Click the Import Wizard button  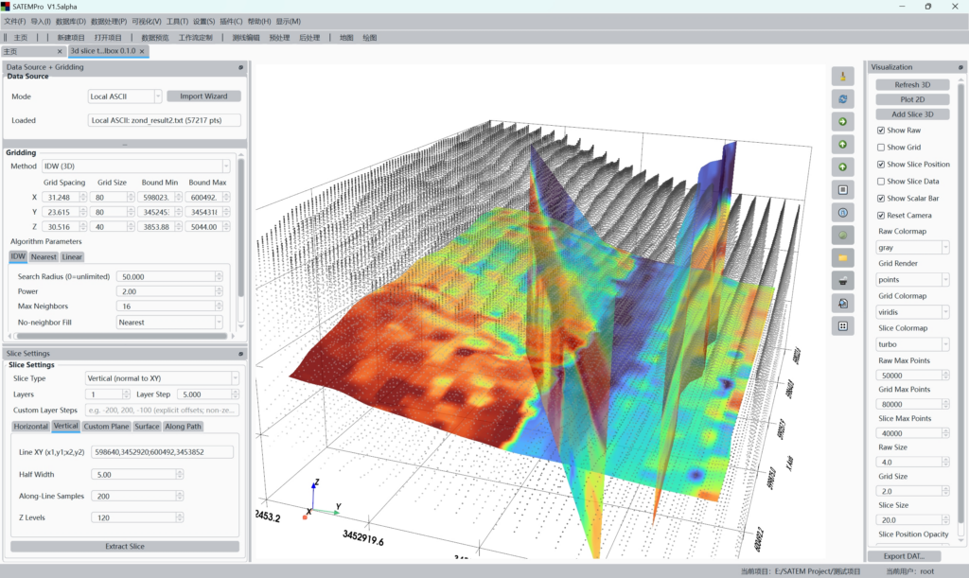(203, 96)
